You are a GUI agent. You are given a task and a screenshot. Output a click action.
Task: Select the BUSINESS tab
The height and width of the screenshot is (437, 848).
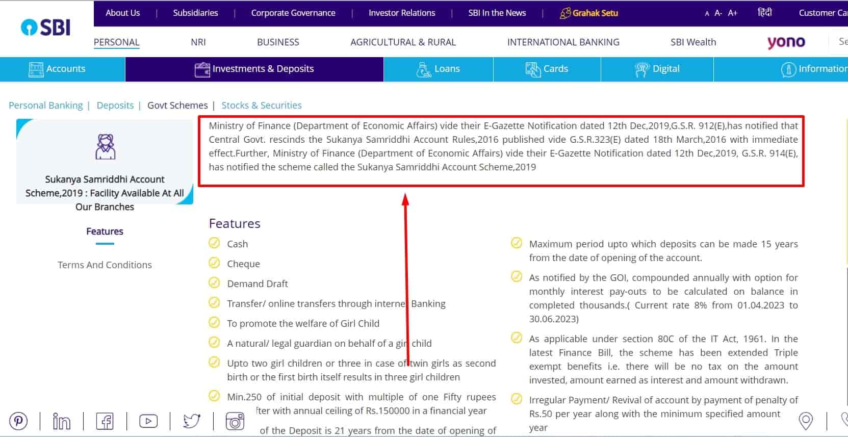click(278, 42)
